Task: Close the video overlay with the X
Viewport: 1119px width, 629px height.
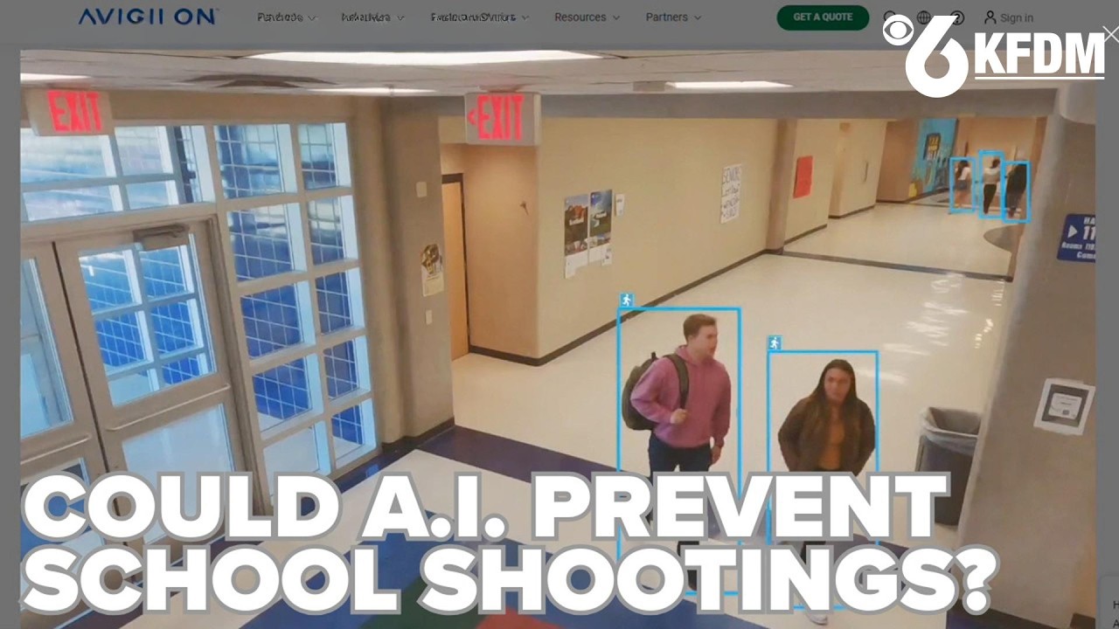Action: 1110,34
